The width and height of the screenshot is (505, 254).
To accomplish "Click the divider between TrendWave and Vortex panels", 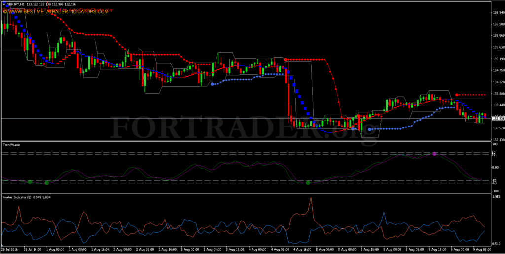I will coord(245,193).
